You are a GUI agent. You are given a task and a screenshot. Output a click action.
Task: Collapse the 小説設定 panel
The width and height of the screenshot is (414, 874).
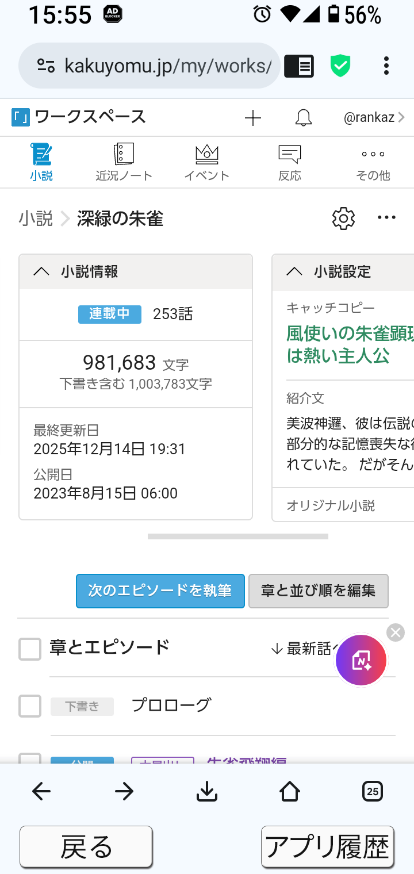pyautogui.click(x=294, y=272)
